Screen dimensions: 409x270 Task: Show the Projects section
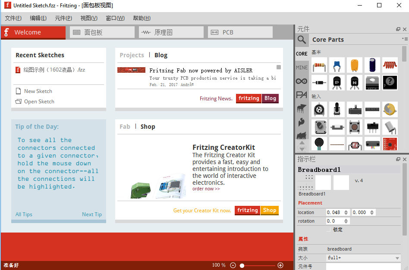coord(132,55)
